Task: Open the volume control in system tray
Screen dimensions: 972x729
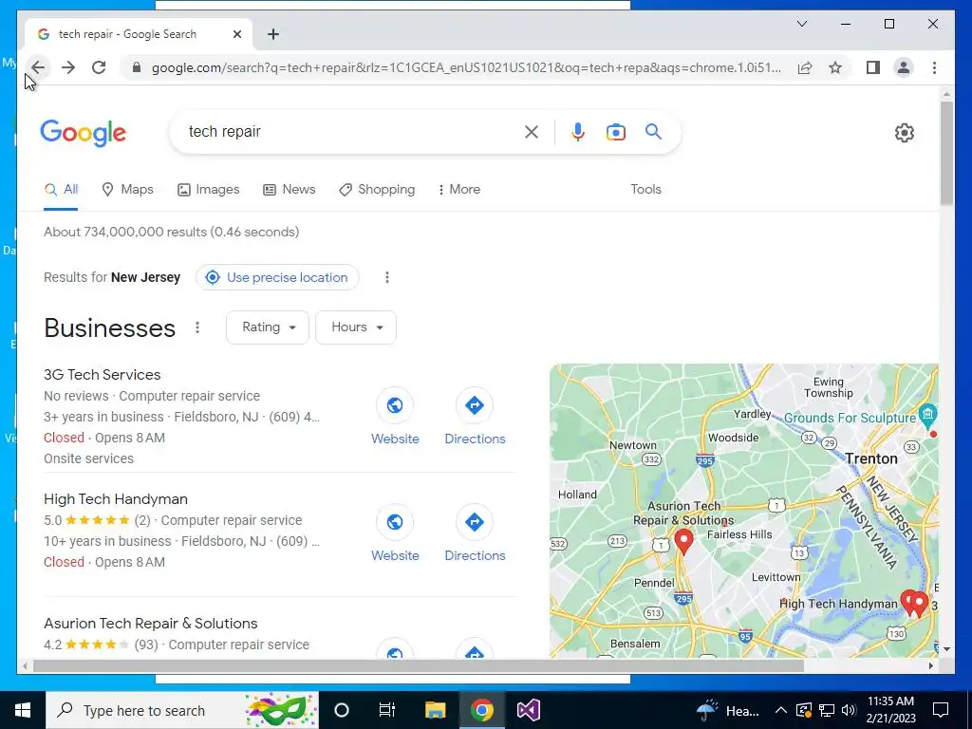Action: pyautogui.click(x=849, y=710)
